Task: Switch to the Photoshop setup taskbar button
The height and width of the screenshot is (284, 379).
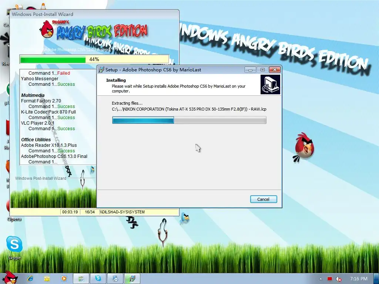Action: (x=132, y=279)
